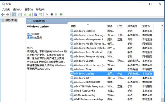Viewport: 165px width, 102px height.
Task: Click the Pause Service icon
Action: pos(56,15)
